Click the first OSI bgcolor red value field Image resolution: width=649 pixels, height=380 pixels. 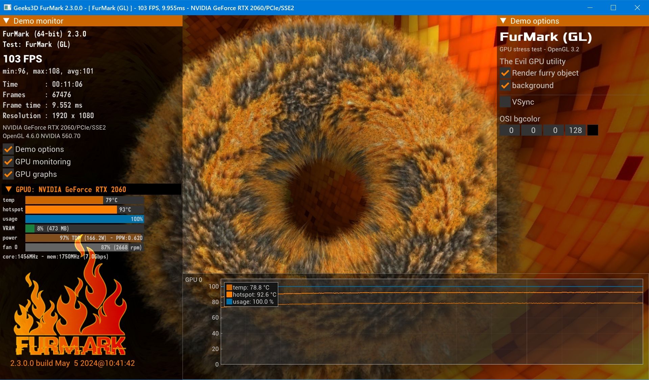click(x=510, y=130)
